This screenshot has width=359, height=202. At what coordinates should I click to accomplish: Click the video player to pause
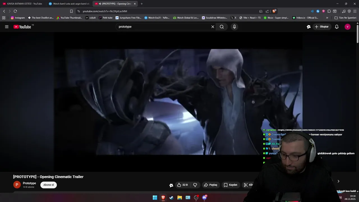pyautogui.click(x=178, y=102)
